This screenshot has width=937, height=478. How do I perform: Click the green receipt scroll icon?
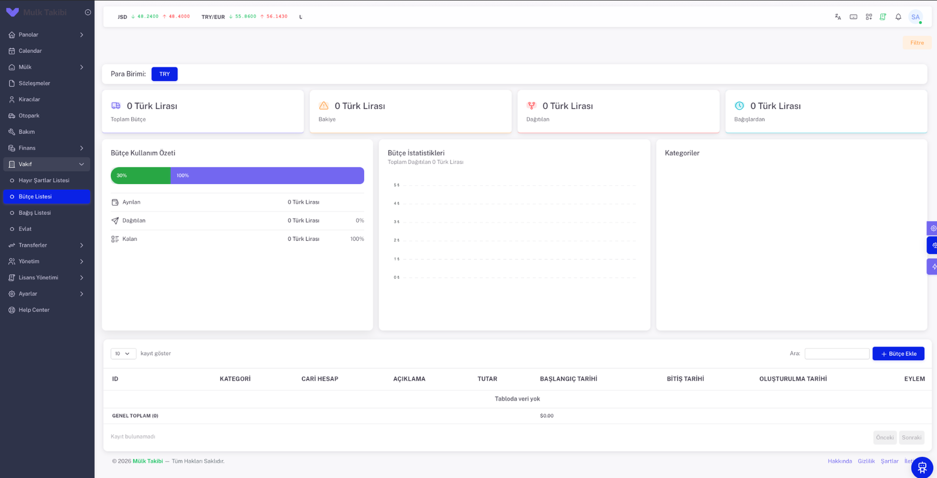click(x=883, y=17)
